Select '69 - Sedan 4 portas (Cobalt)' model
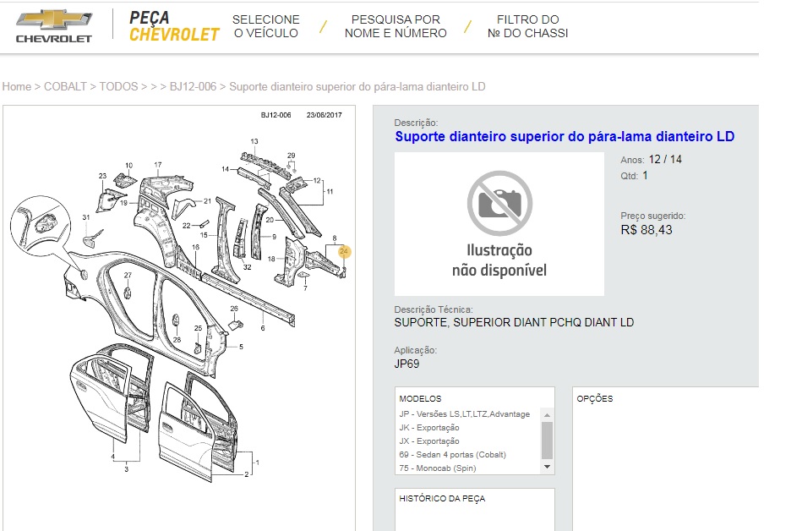Image resolution: width=802 pixels, height=531 pixels. click(x=452, y=454)
